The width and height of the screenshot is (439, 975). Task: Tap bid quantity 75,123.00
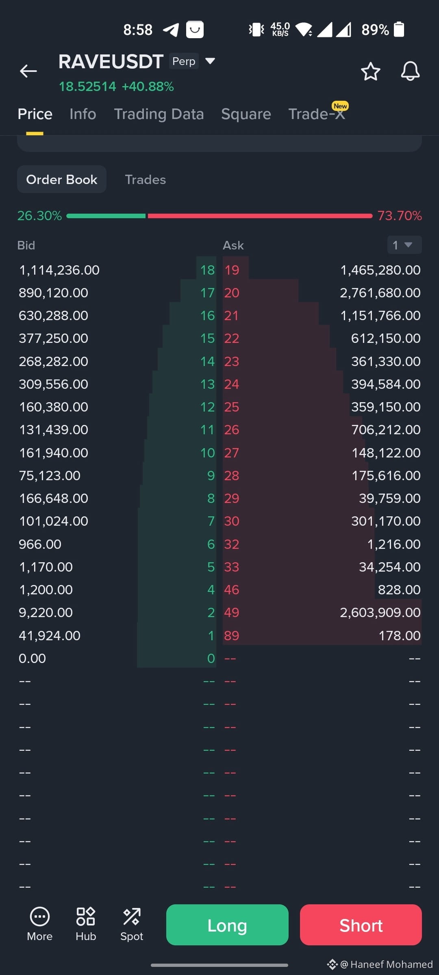coord(50,476)
